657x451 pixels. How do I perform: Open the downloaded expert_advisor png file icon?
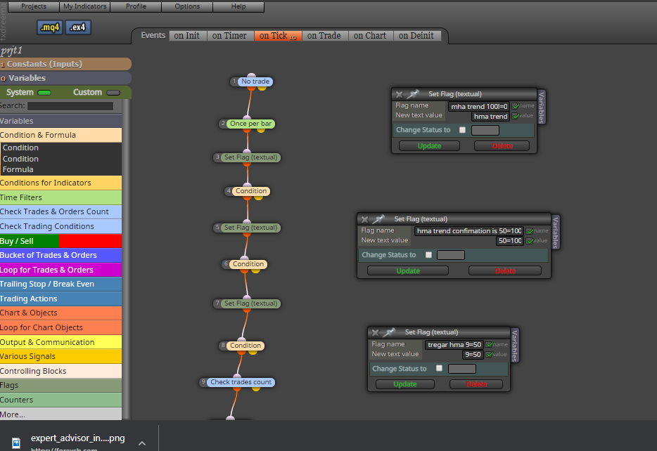coord(16,443)
